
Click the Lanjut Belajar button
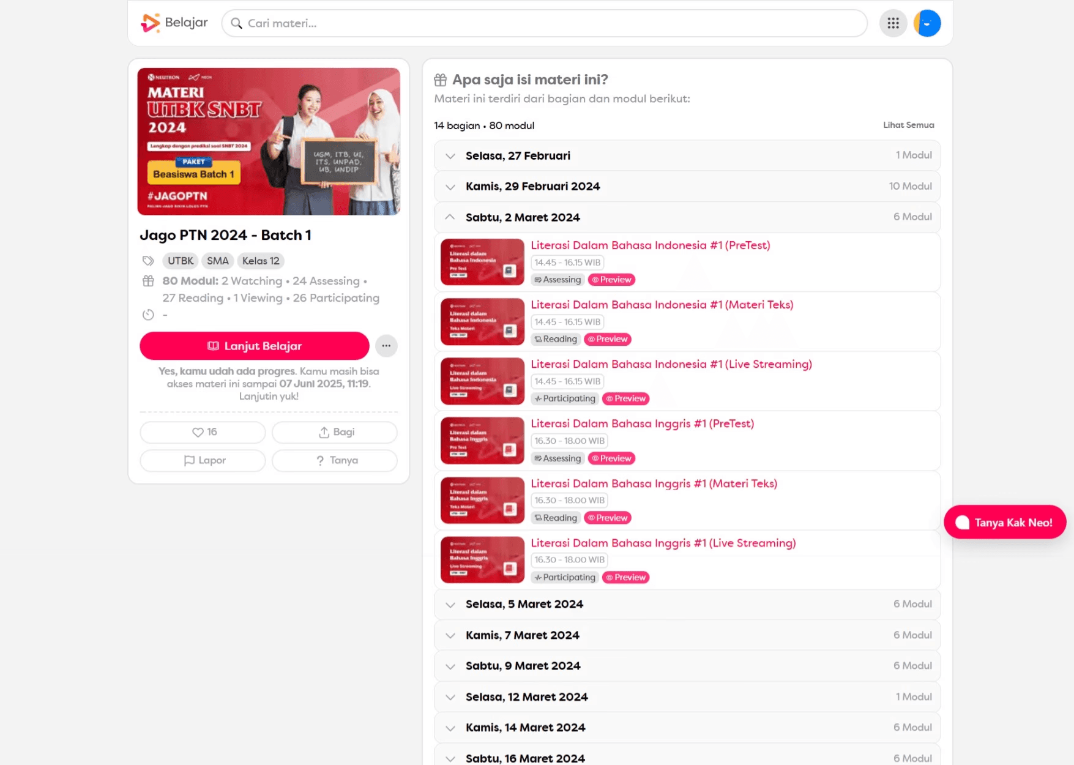[x=255, y=346]
